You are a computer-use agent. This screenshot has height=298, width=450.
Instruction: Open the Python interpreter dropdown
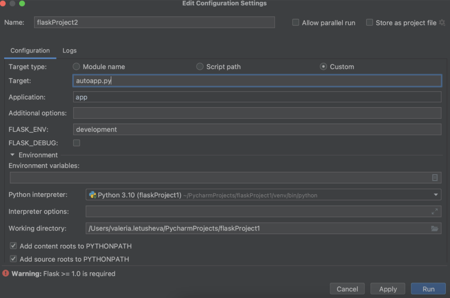pos(436,195)
